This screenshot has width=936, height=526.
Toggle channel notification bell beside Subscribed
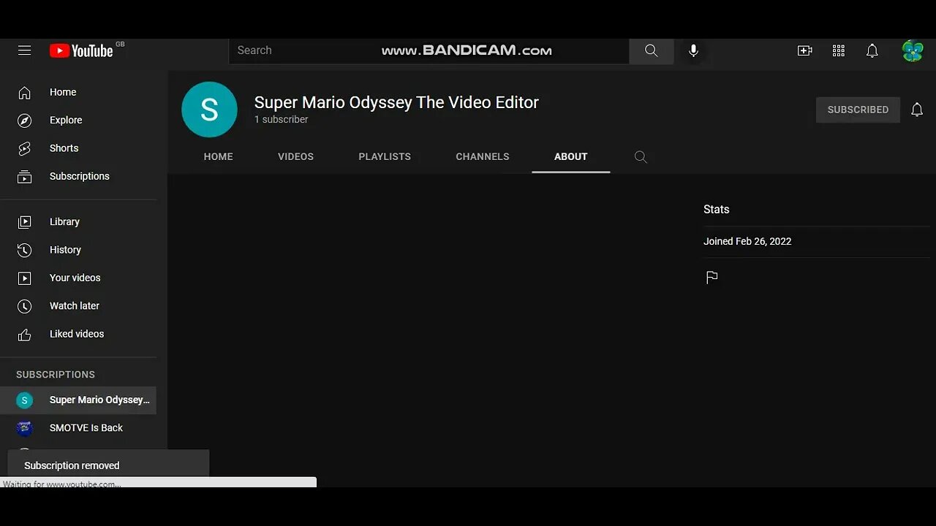click(917, 110)
